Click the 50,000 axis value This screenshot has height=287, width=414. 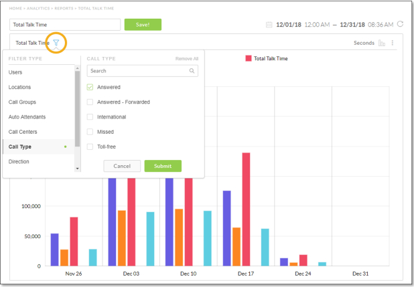[32, 236]
